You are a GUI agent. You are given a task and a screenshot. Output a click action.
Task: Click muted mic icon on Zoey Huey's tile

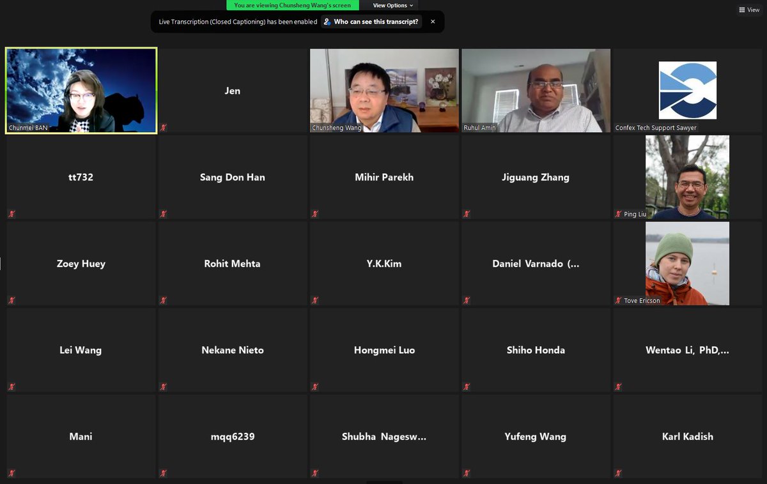12,300
